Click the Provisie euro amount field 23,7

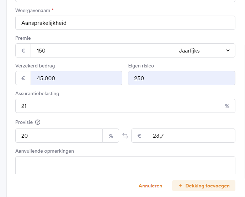tap(191, 136)
